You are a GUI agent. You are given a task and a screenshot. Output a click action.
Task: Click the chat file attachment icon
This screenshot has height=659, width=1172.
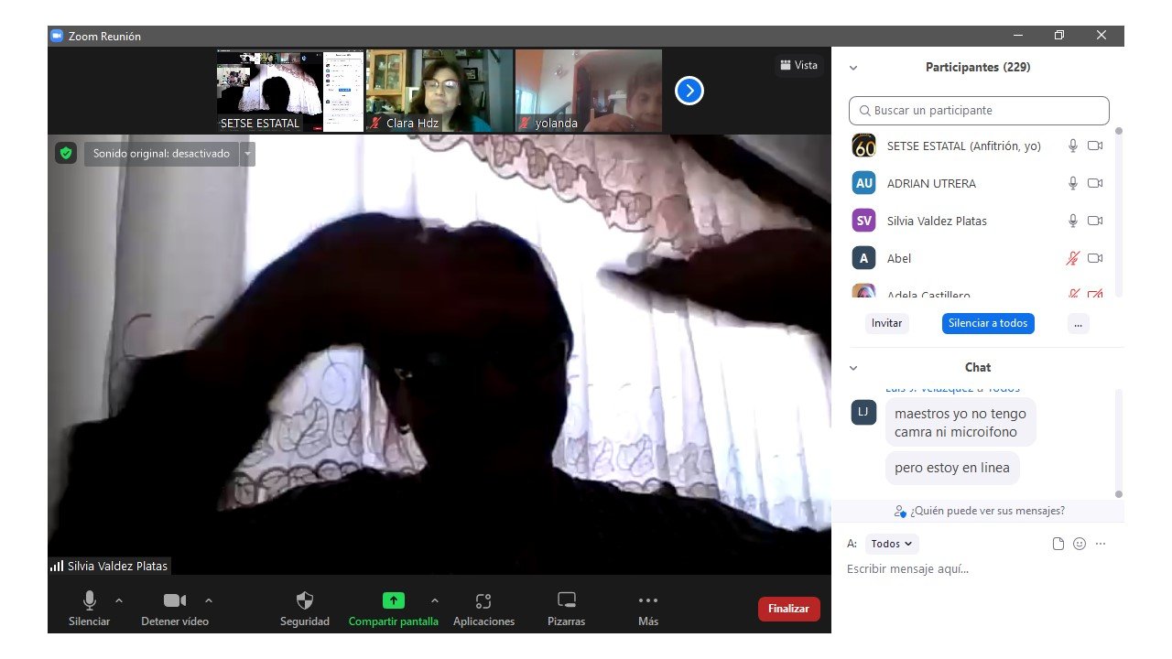[1058, 544]
